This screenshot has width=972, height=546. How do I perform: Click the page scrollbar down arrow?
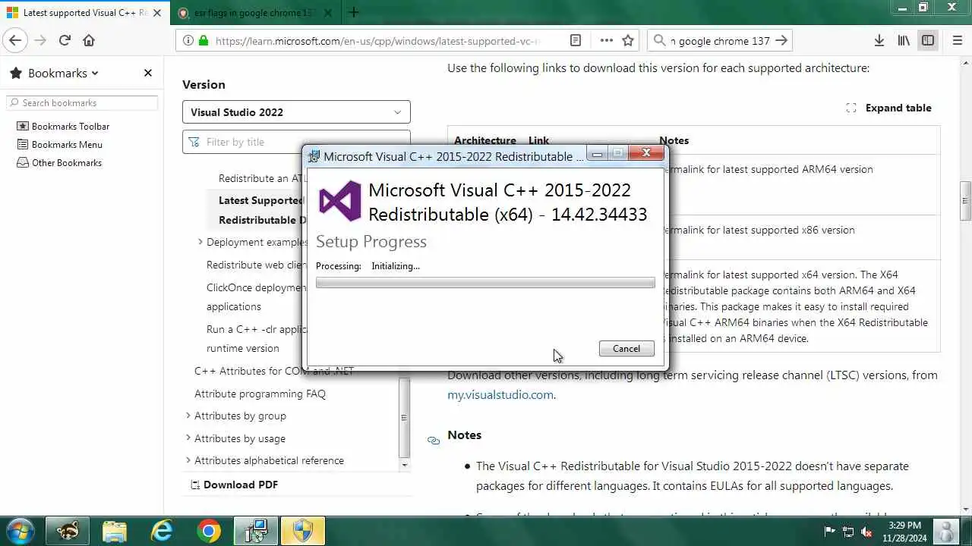pyautogui.click(x=966, y=510)
